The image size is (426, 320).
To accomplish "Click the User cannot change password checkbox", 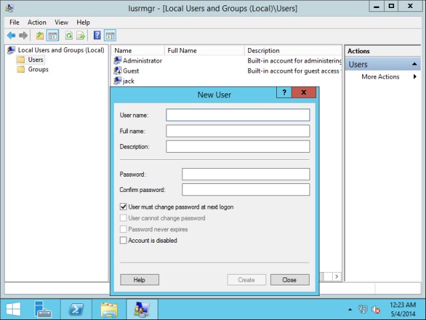I will tap(123, 218).
